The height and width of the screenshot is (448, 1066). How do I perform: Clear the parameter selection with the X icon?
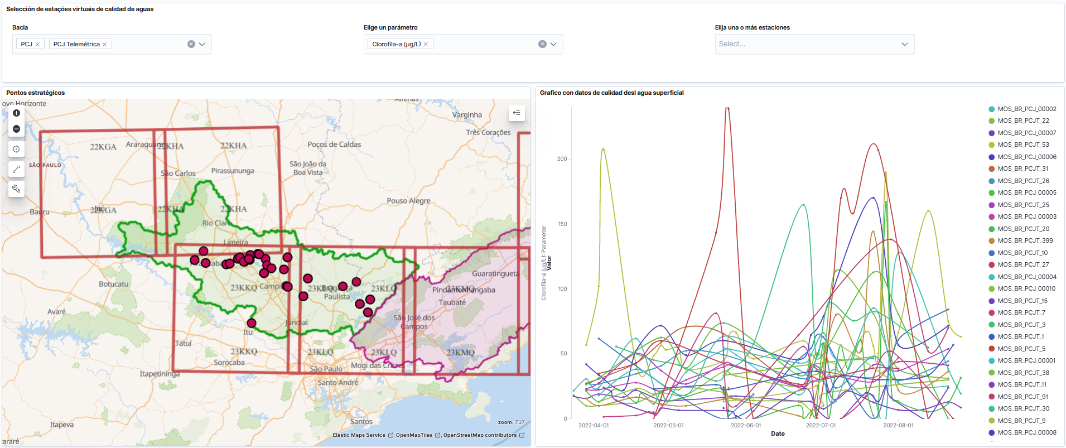click(x=542, y=44)
